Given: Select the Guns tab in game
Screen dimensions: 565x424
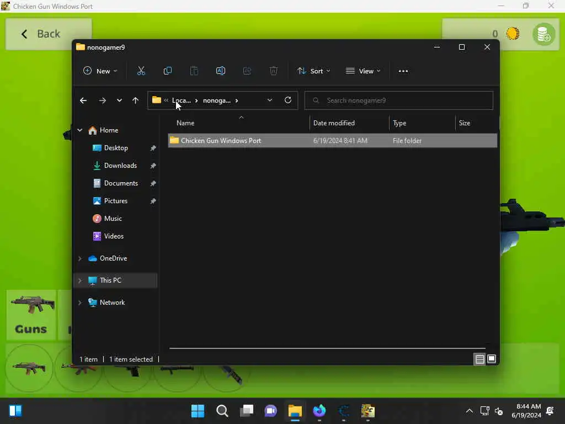Looking at the screenshot, I should click(31, 314).
